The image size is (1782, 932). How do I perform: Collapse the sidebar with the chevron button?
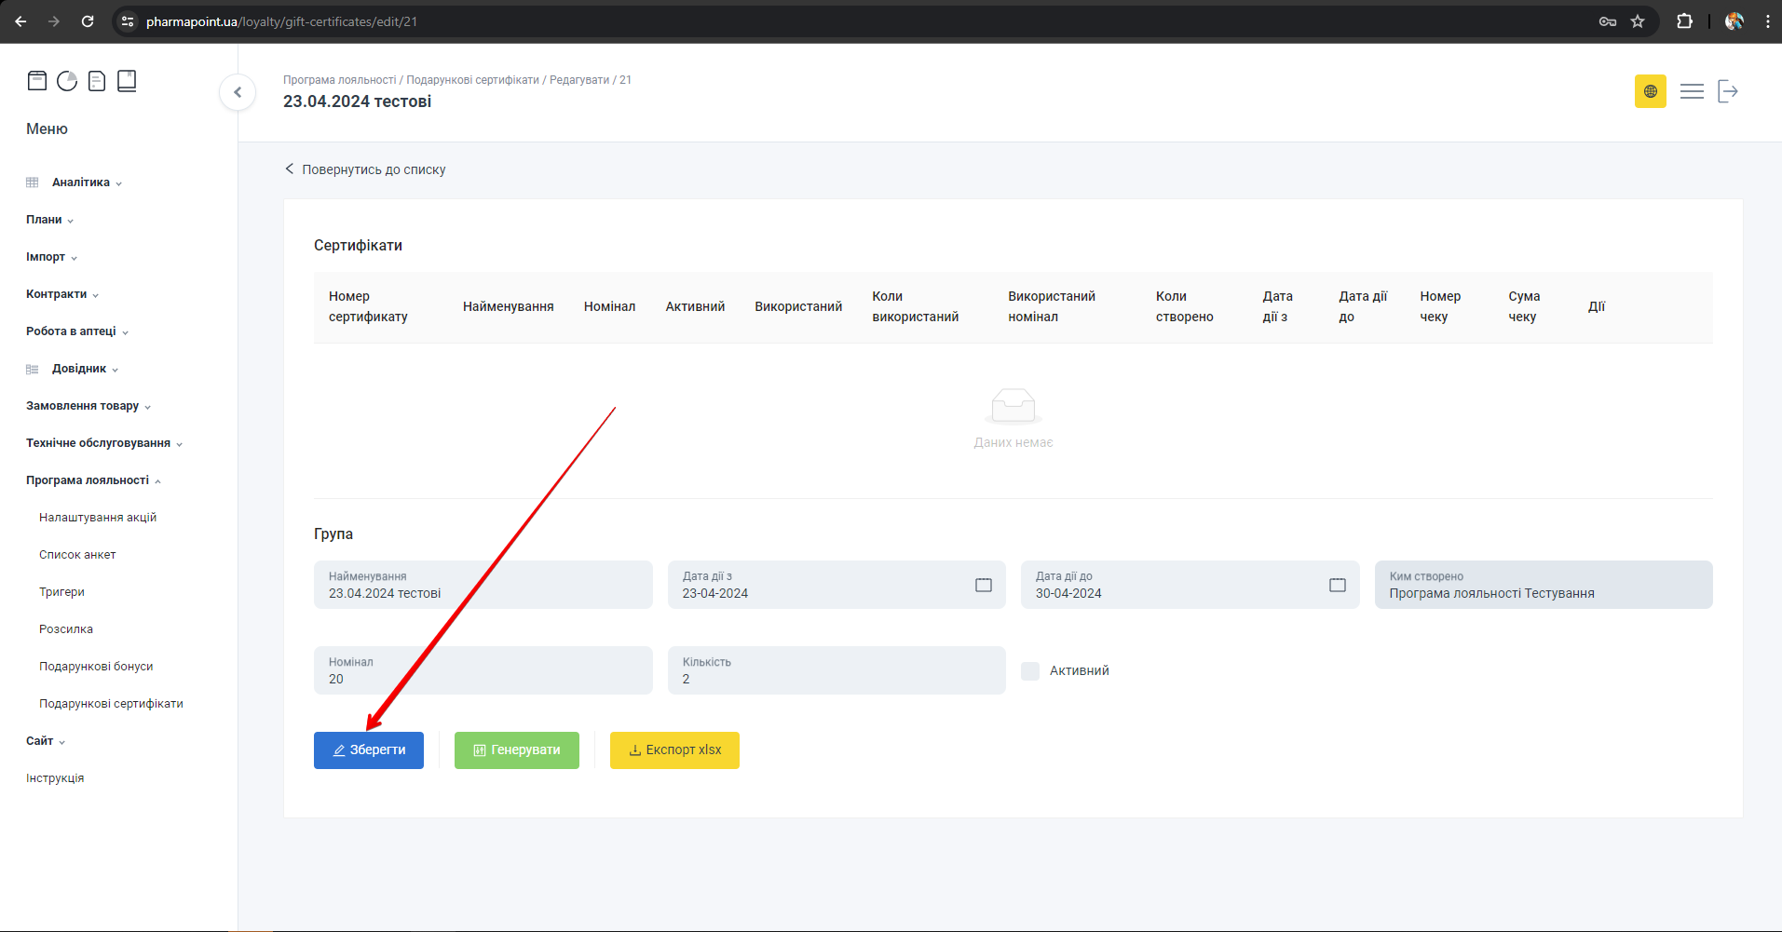point(238,92)
